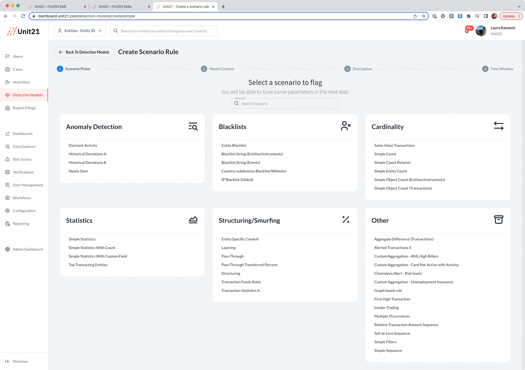The width and height of the screenshot is (525, 370).
Task: Open Chrome tab list chevron
Action: coord(519,7)
